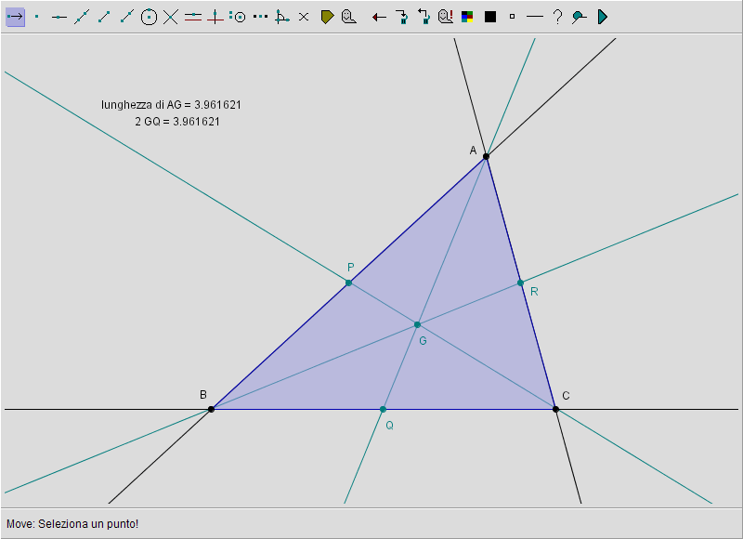The width and height of the screenshot is (743, 539).
Task: Select vertex point A of the triangle
Action: coord(486,156)
